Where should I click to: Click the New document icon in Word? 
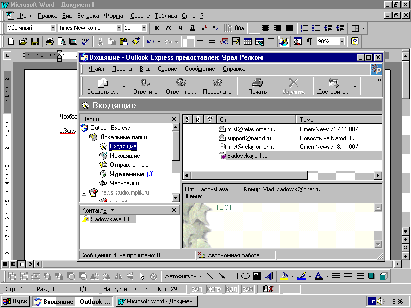click(x=11, y=42)
